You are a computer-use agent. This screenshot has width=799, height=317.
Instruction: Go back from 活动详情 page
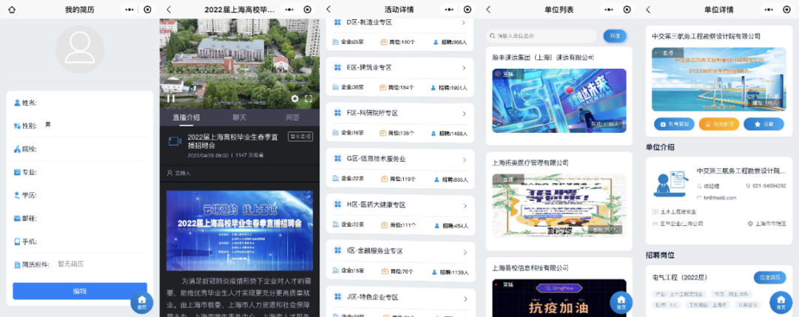328,9
